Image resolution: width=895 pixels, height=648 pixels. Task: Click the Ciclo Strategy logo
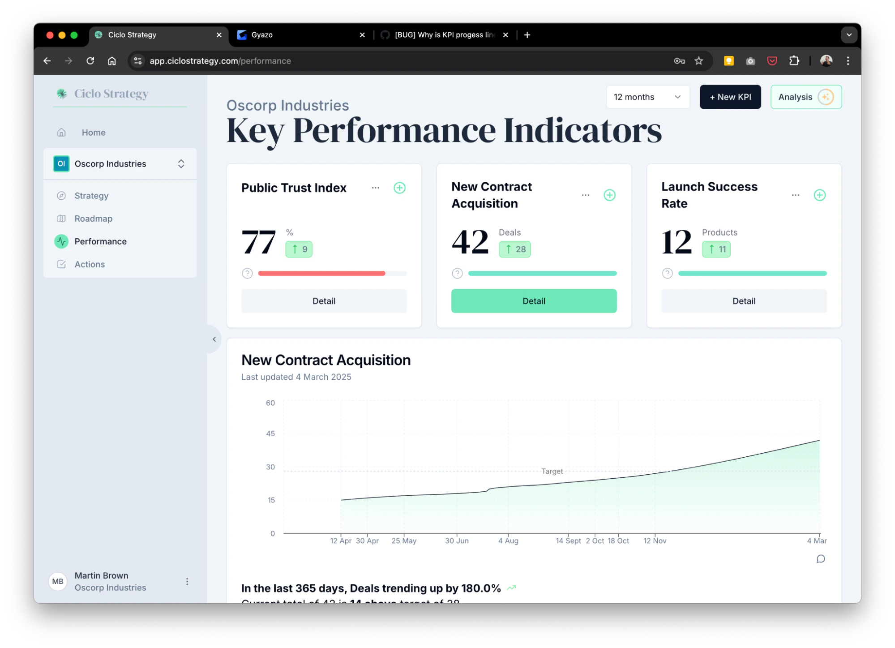click(x=103, y=94)
